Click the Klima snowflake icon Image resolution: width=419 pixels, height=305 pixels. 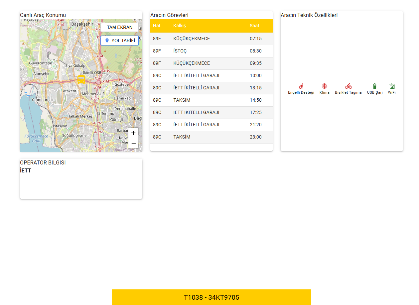(324, 86)
